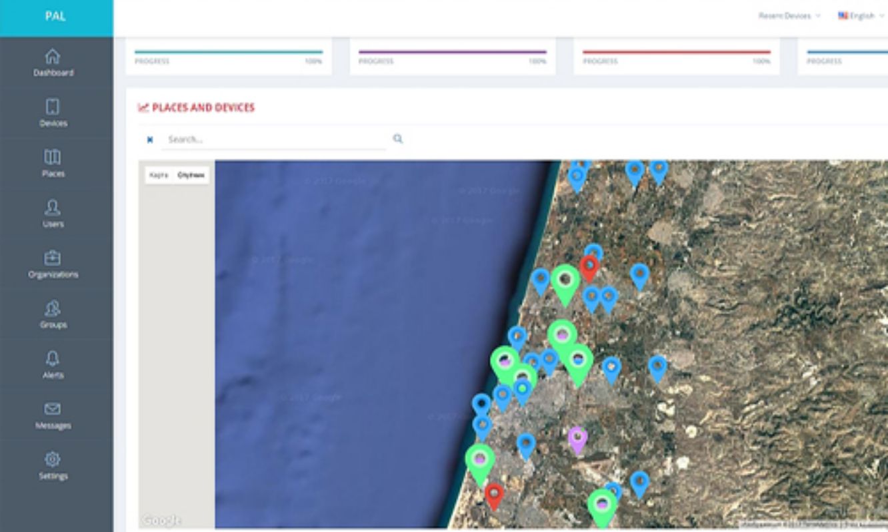Select the Users sidebar icon

[x=53, y=208]
